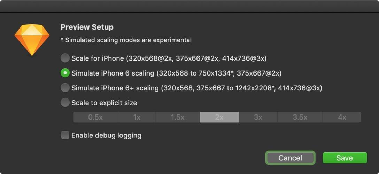
Task: Toggle the Enable debug logging checkbox
Action: pyautogui.click(x=65, y=135)
